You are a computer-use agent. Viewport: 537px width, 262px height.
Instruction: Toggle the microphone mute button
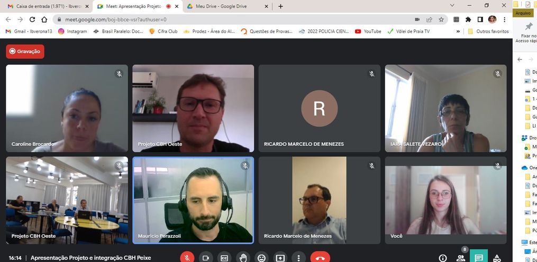187,257
